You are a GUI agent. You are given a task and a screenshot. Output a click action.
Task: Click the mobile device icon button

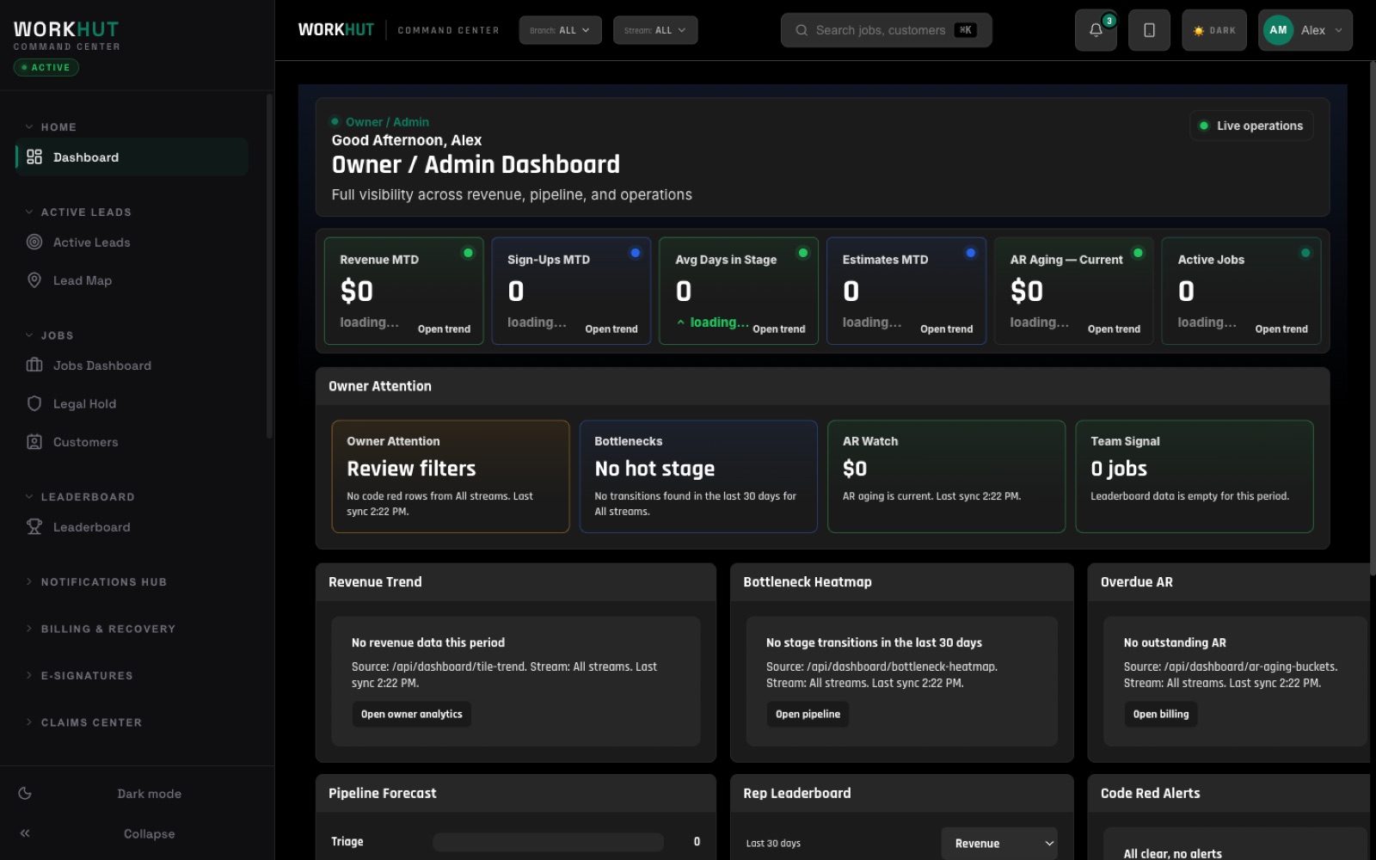pos(1149,30)
